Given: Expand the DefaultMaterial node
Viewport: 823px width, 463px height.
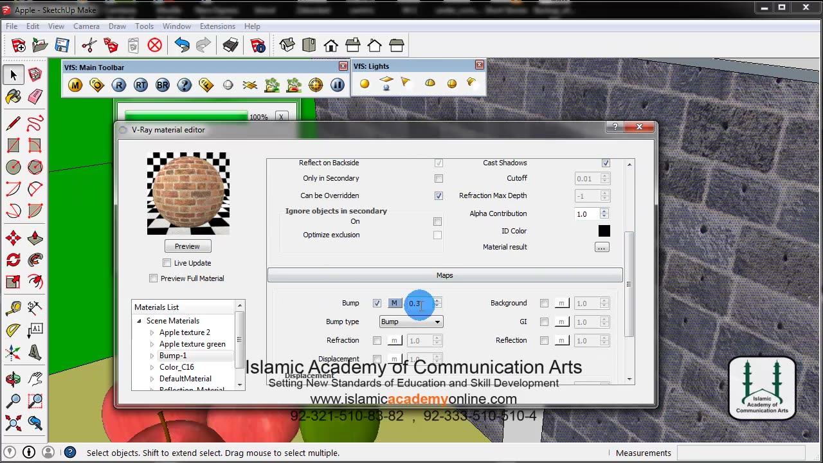Looking at the screenshot, I should (x=152, y=379).
